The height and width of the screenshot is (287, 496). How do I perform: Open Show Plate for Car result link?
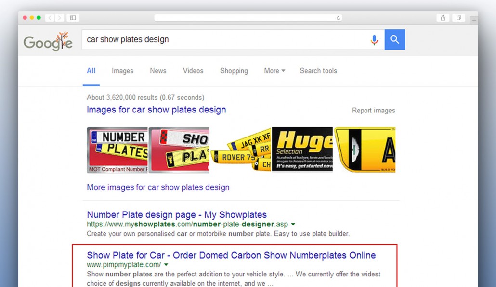click(x=231, y=255)
